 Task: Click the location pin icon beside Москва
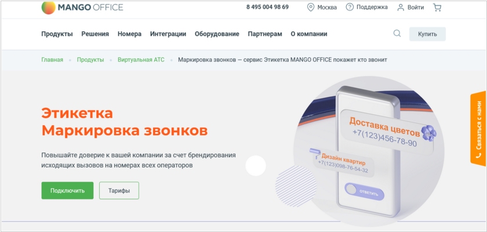310,8
